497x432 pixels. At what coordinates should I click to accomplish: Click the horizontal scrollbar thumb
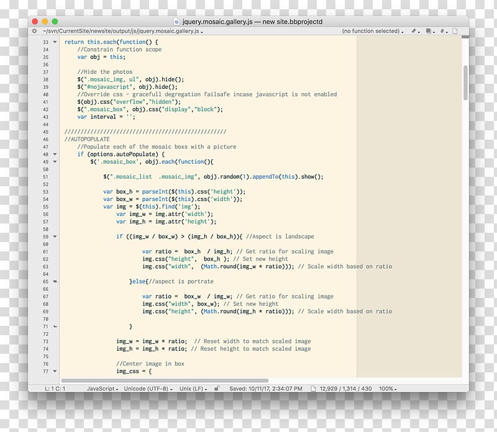165,380
